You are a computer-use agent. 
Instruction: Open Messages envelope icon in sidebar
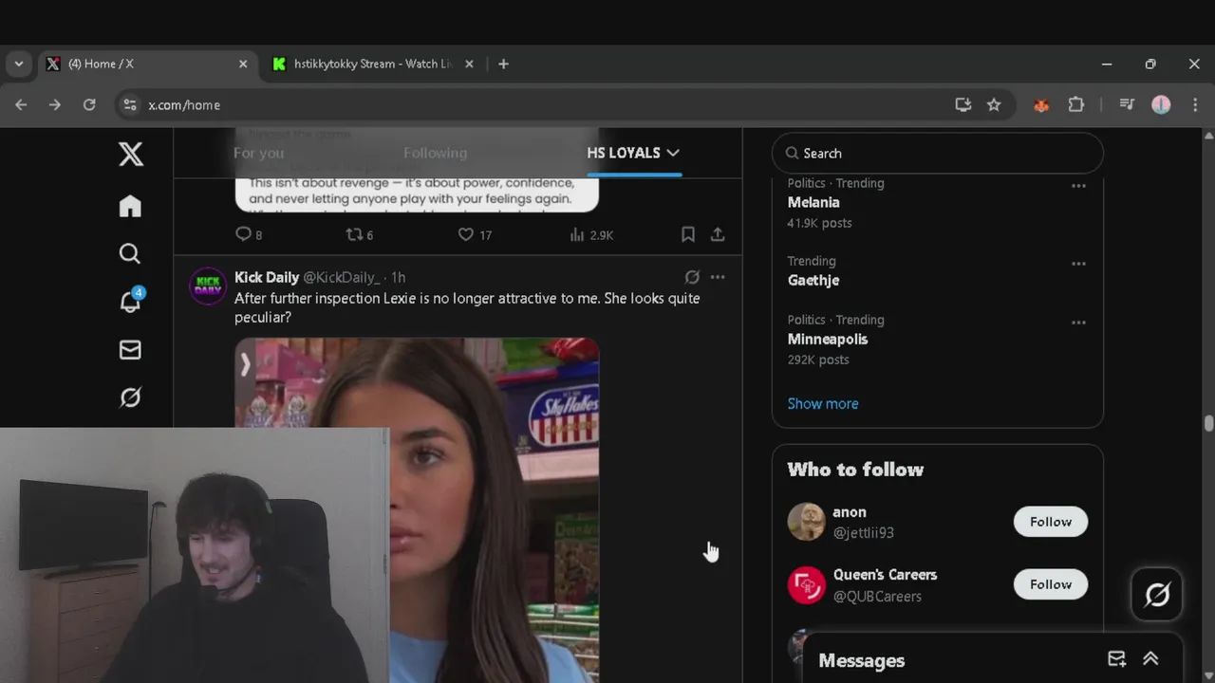pyautogui.click(x=130, y=350)
